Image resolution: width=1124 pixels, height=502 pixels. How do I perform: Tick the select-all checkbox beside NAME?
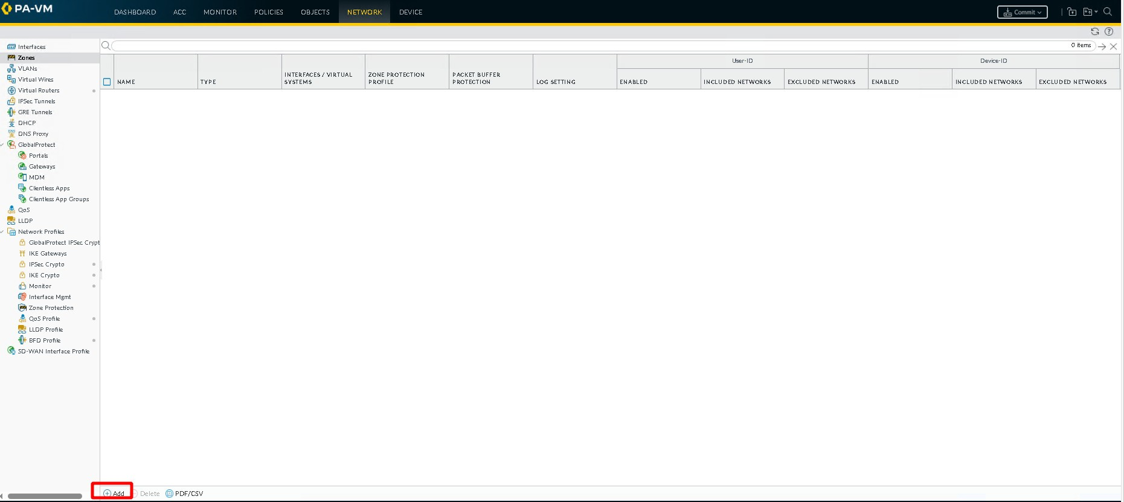coord(107,82)
